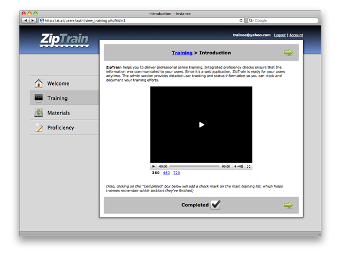This screenshot has width=340, height=255.
Task: Select the Training monitor icon
Action: pyautogui.click(x=39, y=98)
